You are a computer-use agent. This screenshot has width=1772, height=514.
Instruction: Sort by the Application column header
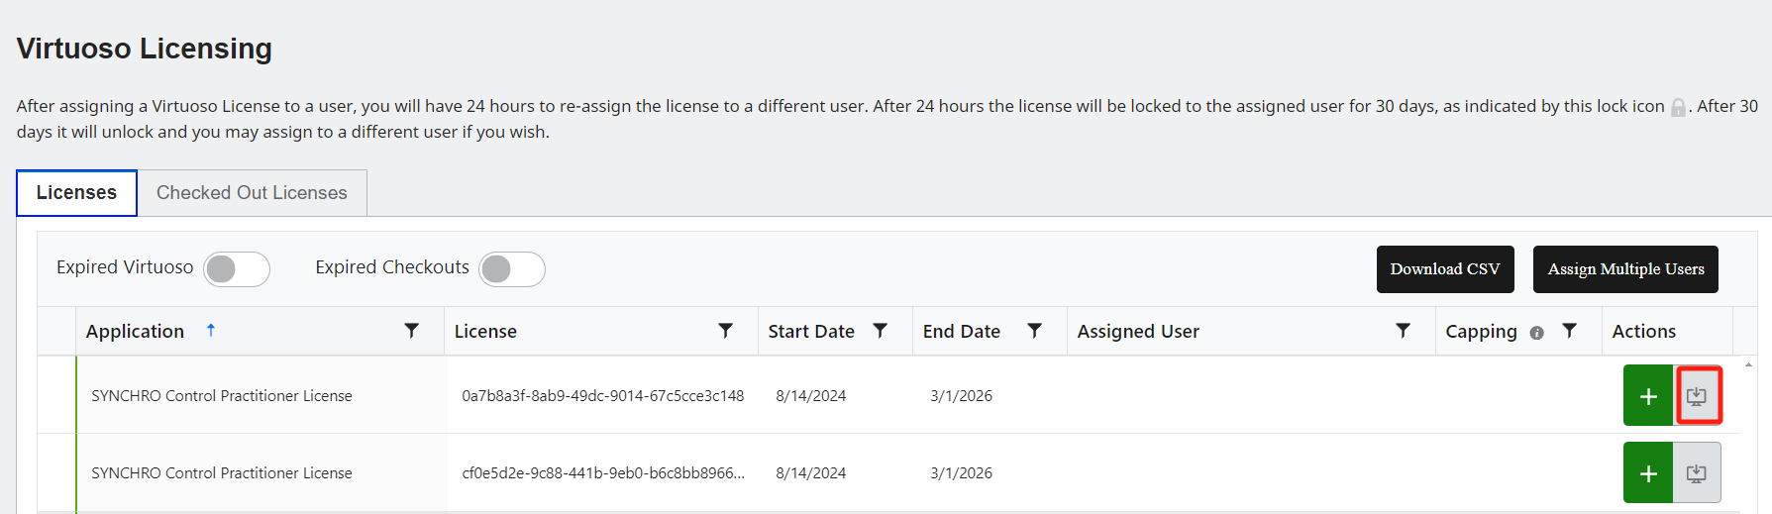click(136, 332)
